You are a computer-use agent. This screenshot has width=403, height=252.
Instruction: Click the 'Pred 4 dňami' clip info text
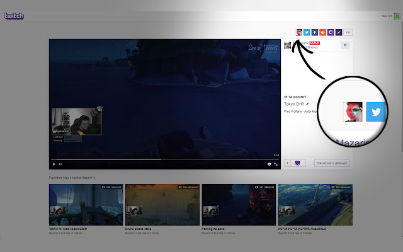pos(301,112)
